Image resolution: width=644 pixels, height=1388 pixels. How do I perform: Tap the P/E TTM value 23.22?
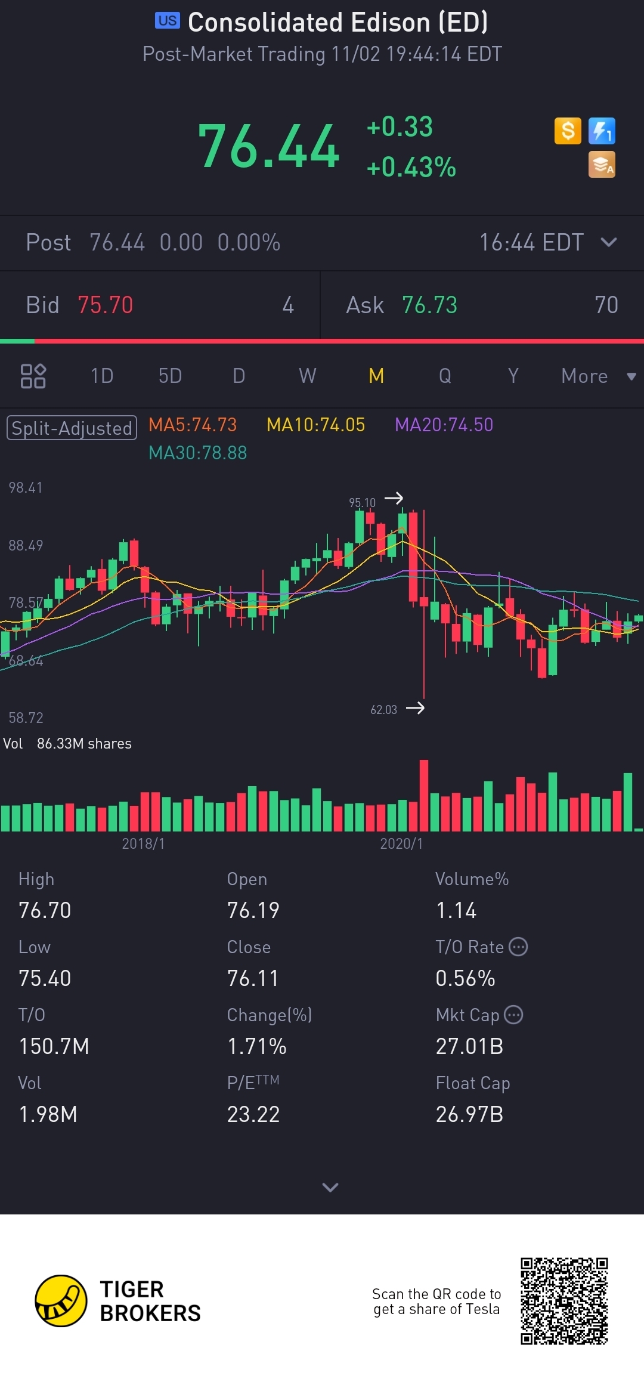click(x=253, y=1114)
